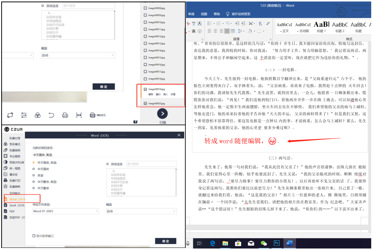Select 统一规格 in the sidebar

click(x=12, y=168)
